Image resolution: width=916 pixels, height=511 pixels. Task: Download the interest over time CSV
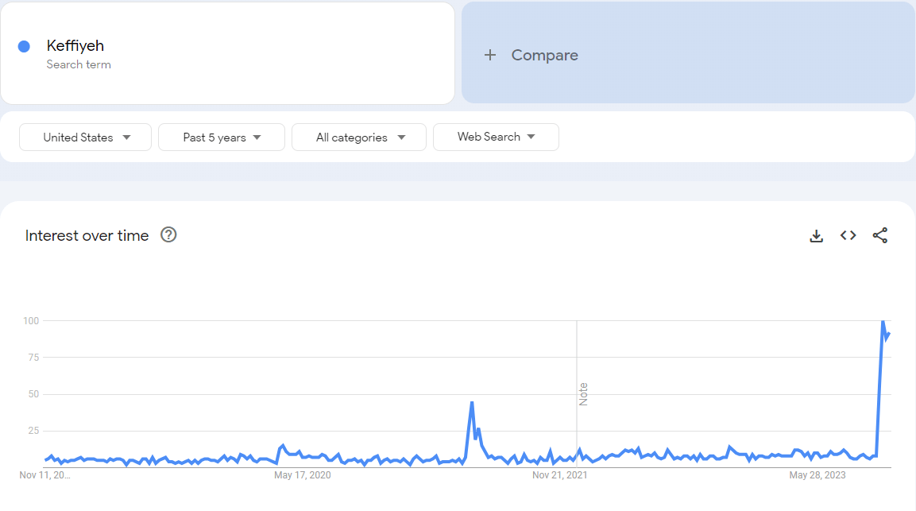coord(816,235)
